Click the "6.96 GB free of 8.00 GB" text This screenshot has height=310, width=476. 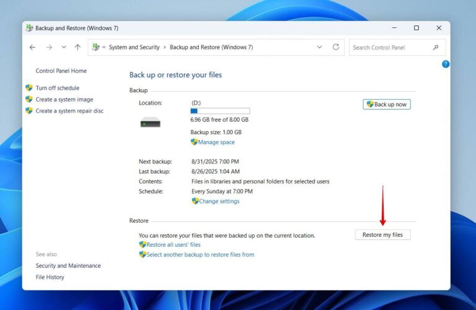219,119
